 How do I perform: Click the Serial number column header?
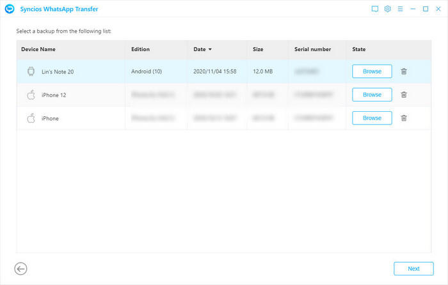tap(312, 49)
